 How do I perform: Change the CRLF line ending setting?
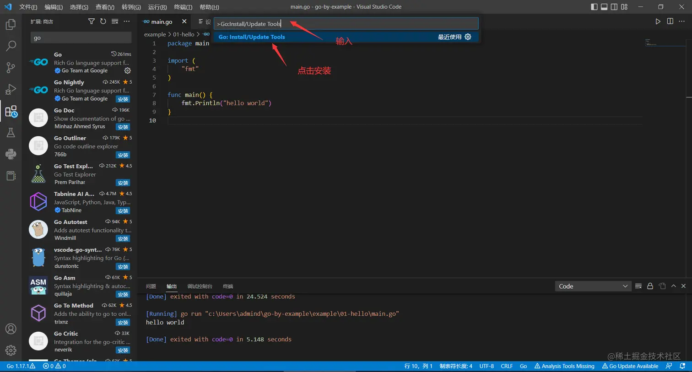coord(507,366)
